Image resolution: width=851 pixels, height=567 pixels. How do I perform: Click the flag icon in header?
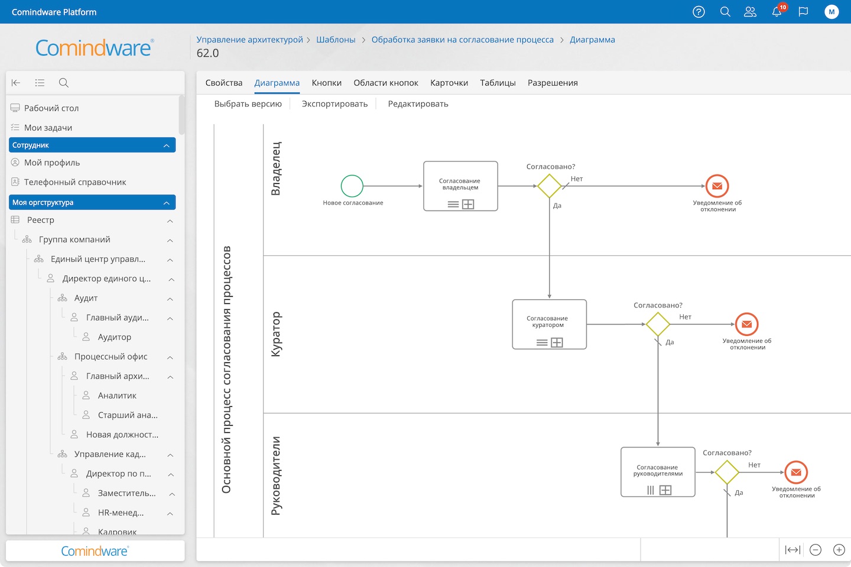tap(803, 12)
